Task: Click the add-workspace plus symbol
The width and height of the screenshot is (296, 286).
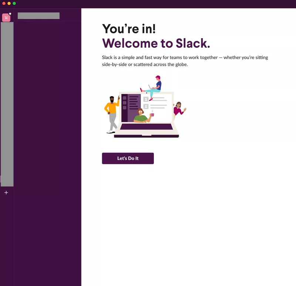Action: click(6, 192)
